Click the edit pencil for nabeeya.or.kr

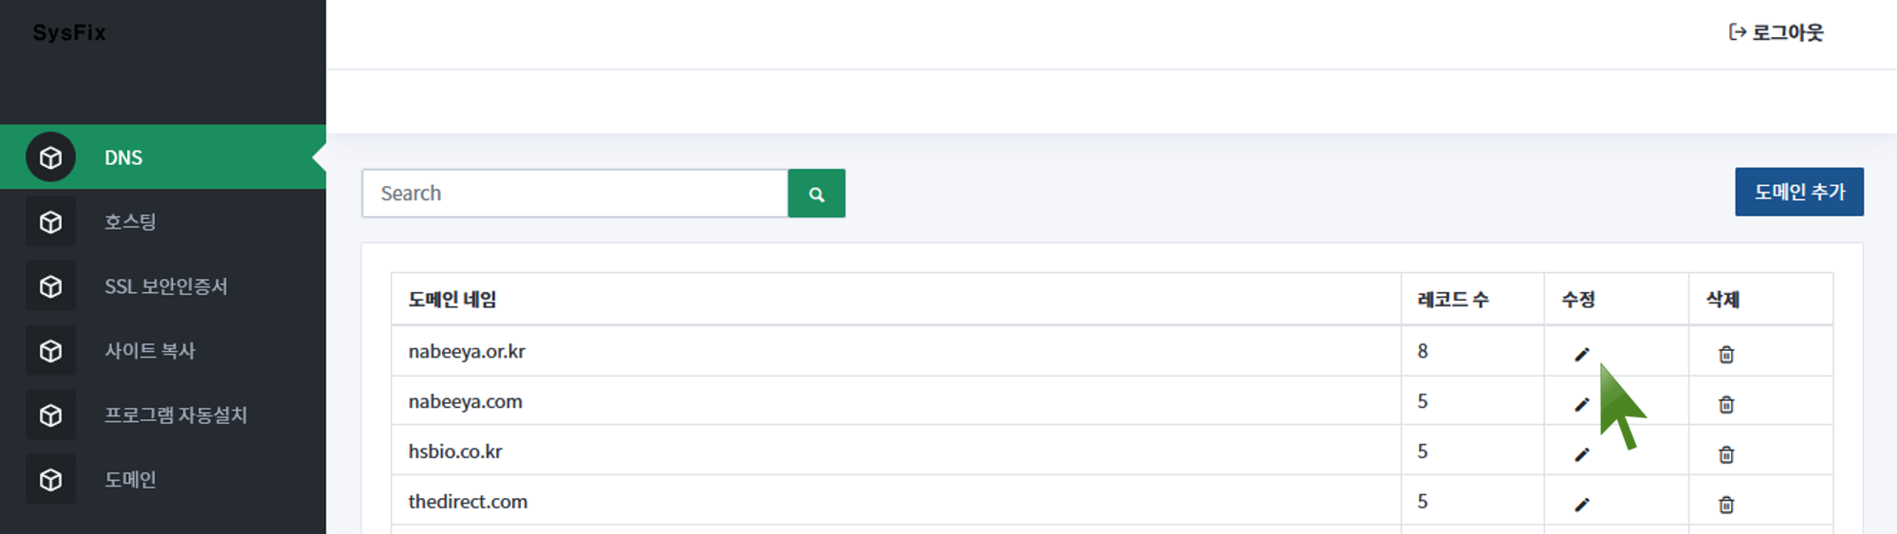(1581, 354)
